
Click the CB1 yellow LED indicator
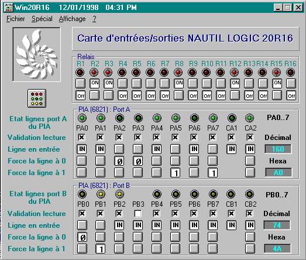(231, 194)
